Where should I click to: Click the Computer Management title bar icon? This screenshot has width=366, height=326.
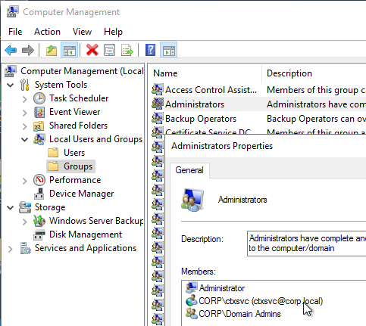pyautogui.click(x=13, y=12)
